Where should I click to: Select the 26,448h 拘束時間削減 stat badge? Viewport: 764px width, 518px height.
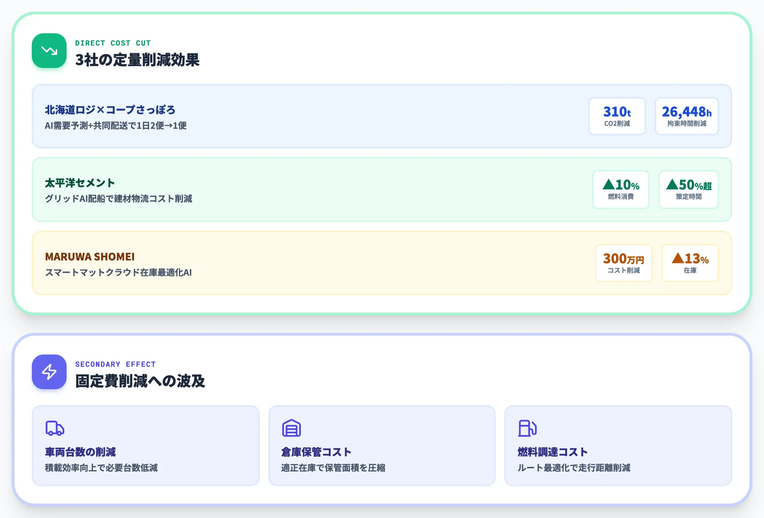pos(687,116)
